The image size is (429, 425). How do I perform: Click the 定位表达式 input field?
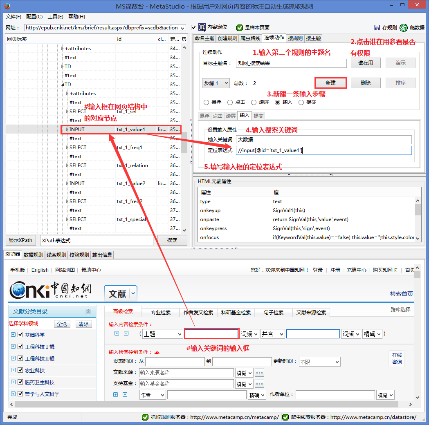click(323, 150)
